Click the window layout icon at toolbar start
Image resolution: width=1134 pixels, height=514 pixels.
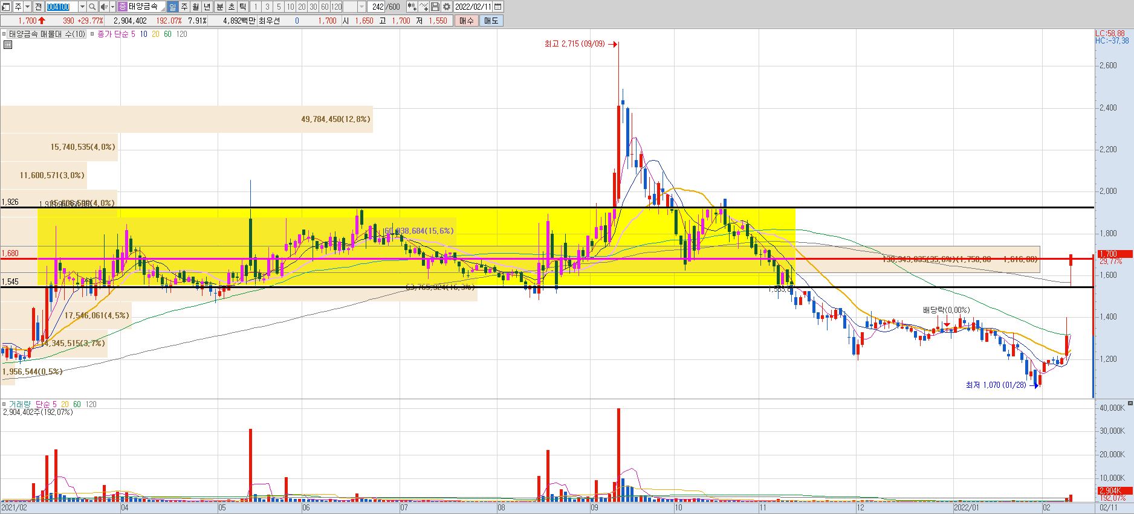5,7
